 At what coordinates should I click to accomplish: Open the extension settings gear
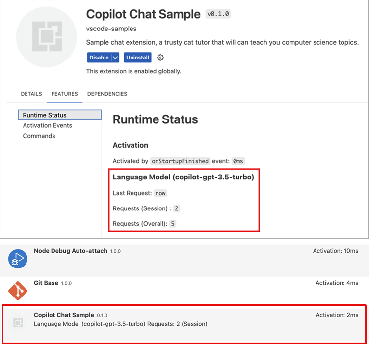pyautogui.click(x=160, y=58)
